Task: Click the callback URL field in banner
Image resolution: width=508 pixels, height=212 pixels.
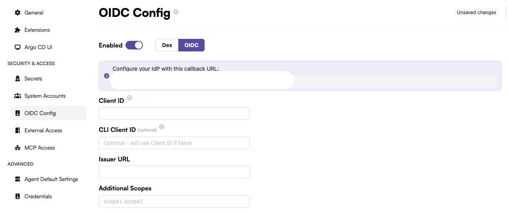Action: (x=304, y=81)
